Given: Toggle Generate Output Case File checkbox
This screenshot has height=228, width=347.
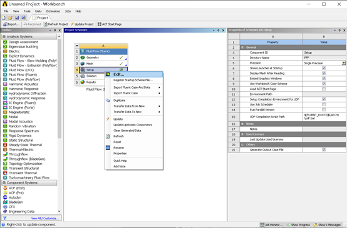Looking at the screenshot, I should click(x=324, y=150).
